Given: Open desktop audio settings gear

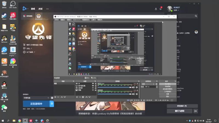Looking at the screenshot, I should pyautogui.click(x=137, y=94).
